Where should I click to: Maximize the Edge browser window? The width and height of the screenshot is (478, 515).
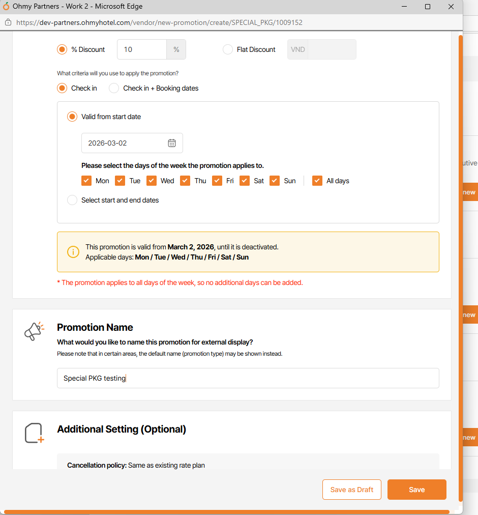coord(428,7)
